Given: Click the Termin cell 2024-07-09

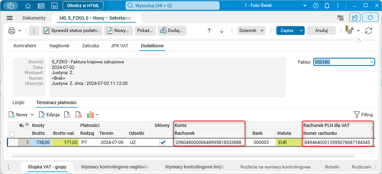Looking at the screenshot, I should click(112, 143).
